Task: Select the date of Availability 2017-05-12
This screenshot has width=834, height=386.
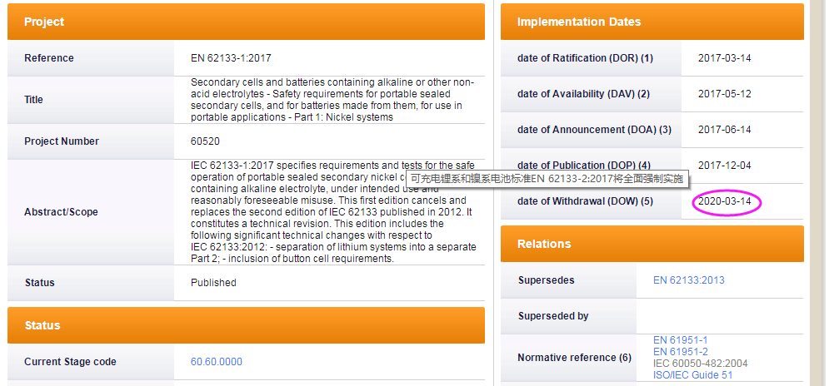Action: coord(724,94)
